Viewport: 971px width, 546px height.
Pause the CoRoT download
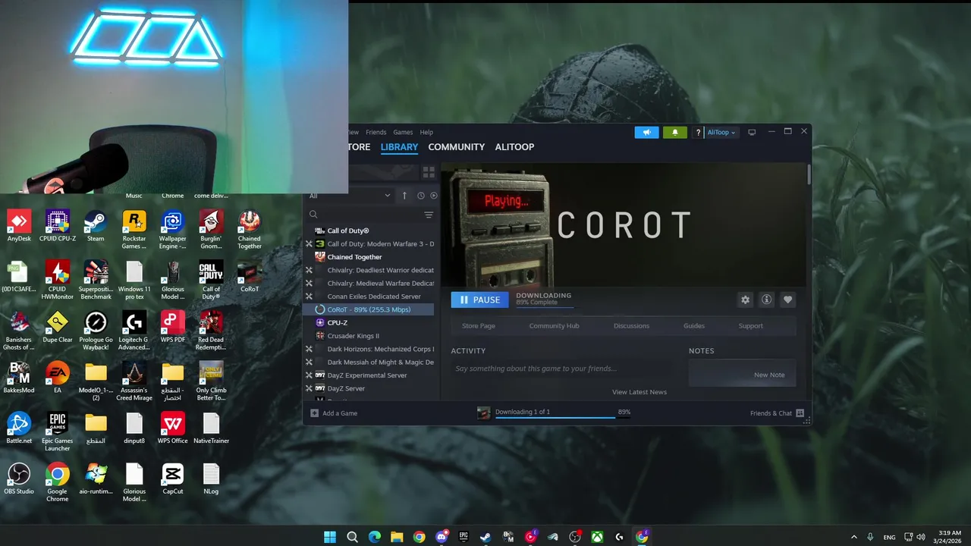click(x=479, y=300)
